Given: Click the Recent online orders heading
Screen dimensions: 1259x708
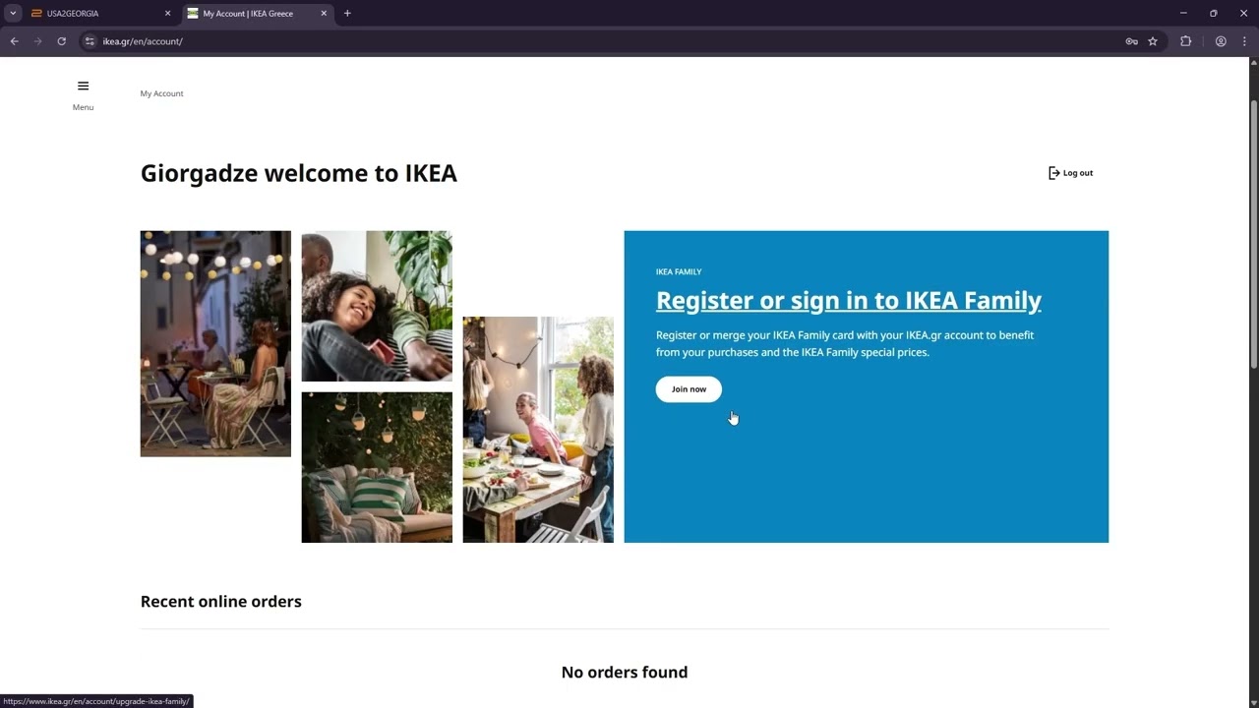Looking at the screenshot, I should 221,601.
